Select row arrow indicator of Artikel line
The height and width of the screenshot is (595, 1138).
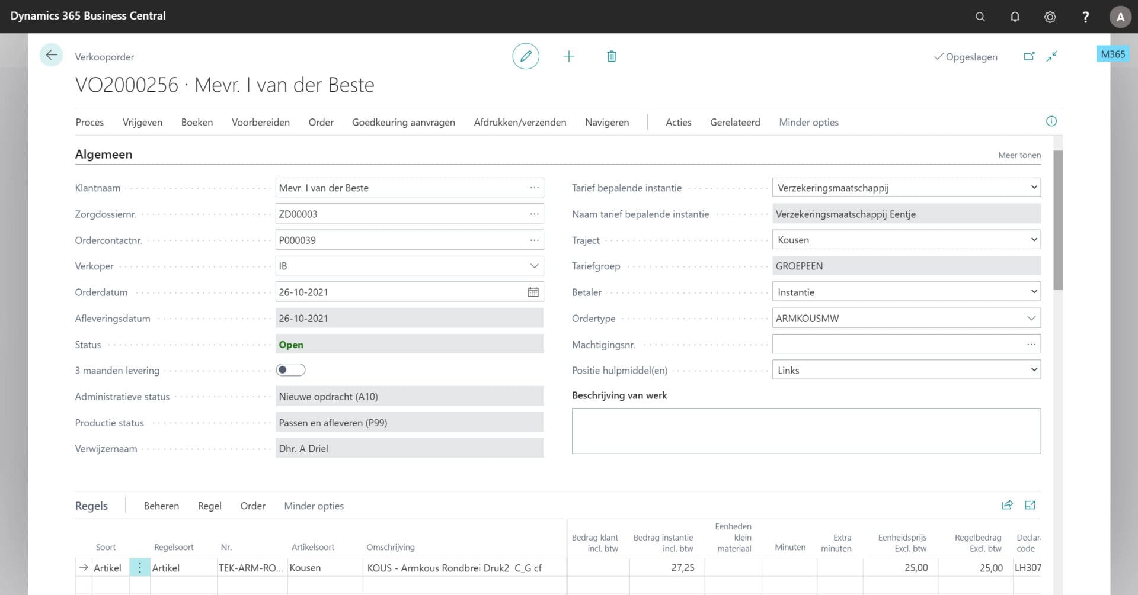pyautogui.click(x=84, y=568)
